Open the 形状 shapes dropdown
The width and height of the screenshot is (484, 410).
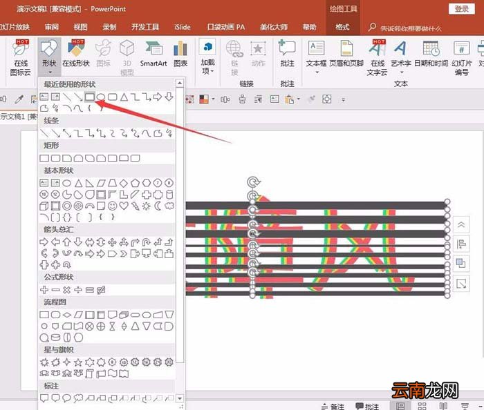49,57
